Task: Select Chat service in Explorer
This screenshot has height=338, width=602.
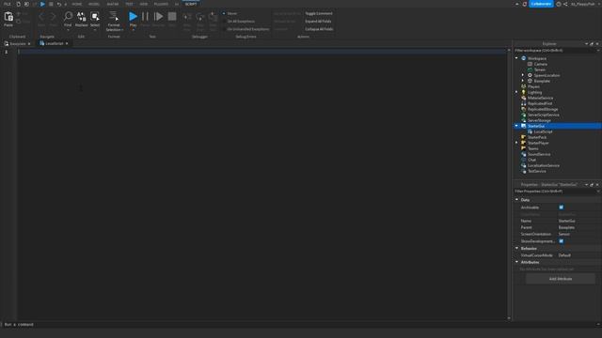Action: pos(531,160)
